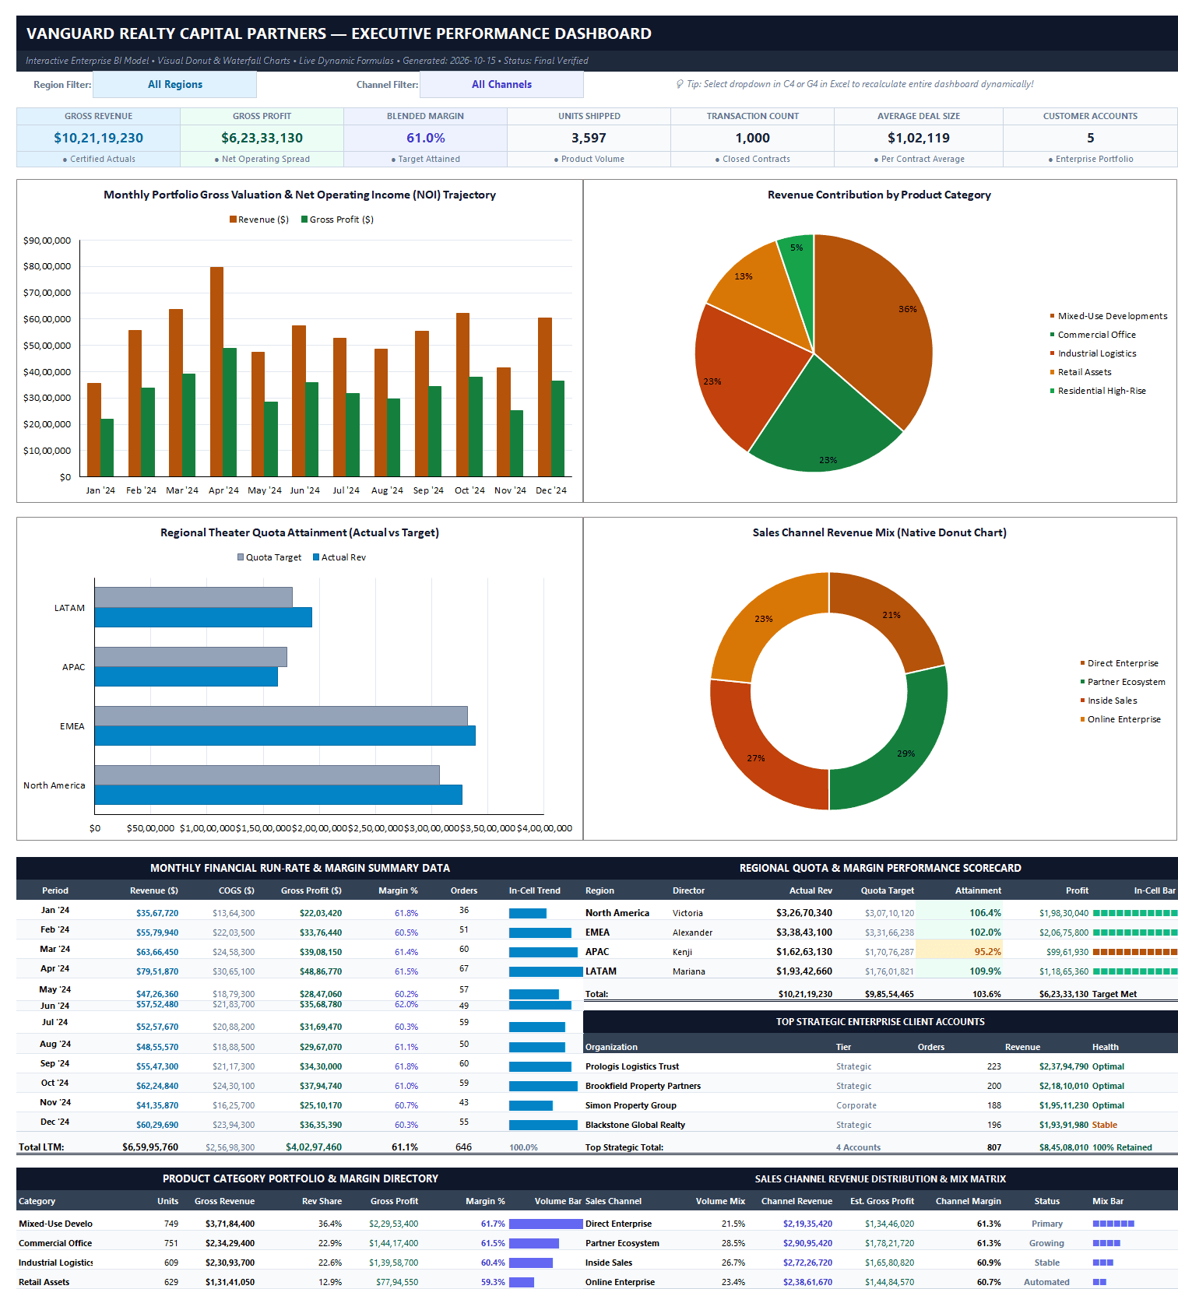Select Jan '24 revenue cell $35,67,720

(x=157, y=913)
